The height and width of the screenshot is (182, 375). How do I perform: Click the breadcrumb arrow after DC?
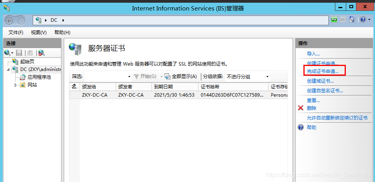(63, 20)
